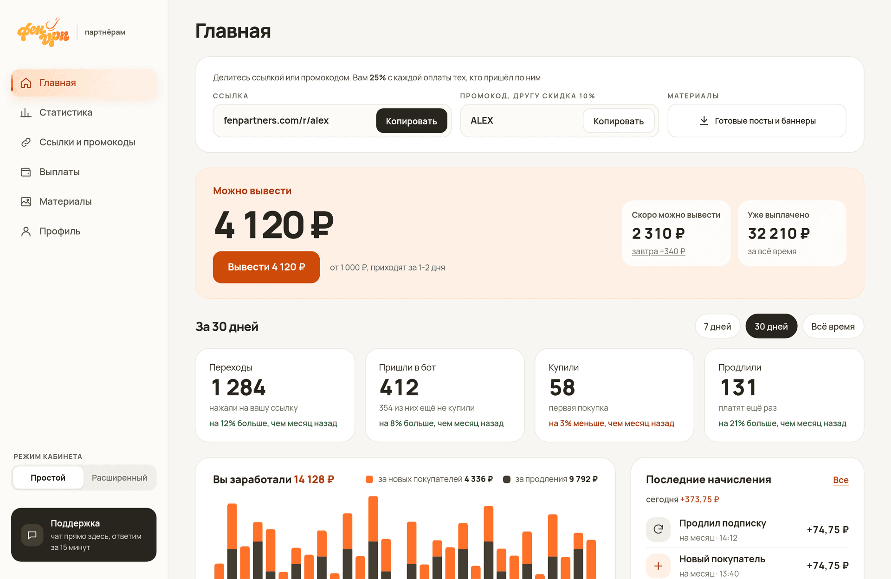Screen dimensions: 891x579
Task: Click the person icon for Профиль
Action: (x=26, y=232)
